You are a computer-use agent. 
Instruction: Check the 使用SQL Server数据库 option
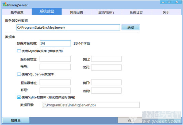pos(19,74)
